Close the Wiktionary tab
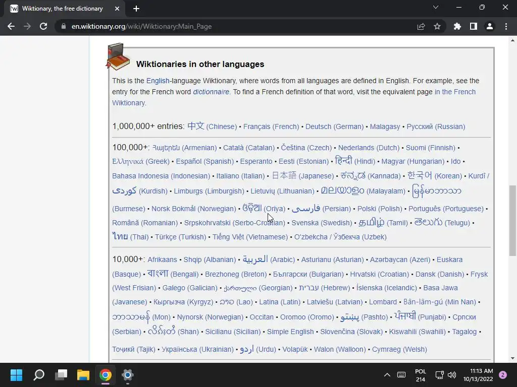517x387 pixels. (x=117, y=9)
